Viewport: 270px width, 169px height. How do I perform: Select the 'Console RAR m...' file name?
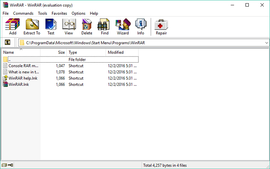(24, 66)
